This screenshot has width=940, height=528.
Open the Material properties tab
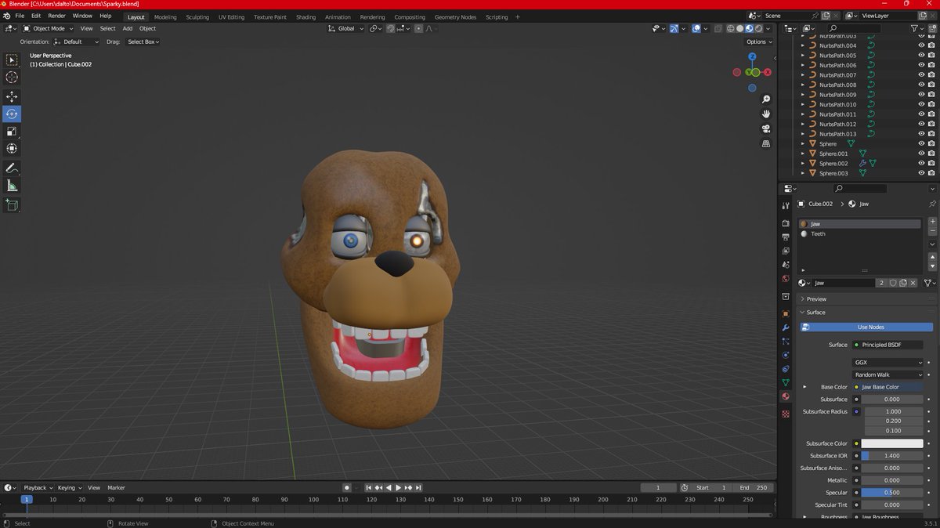(x=786, y=396)
